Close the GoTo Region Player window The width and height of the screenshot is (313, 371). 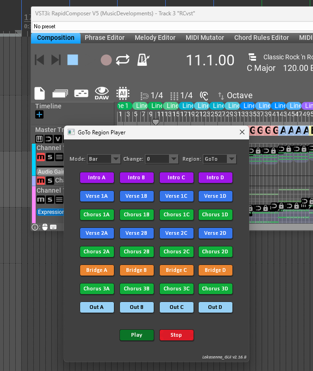242,132
